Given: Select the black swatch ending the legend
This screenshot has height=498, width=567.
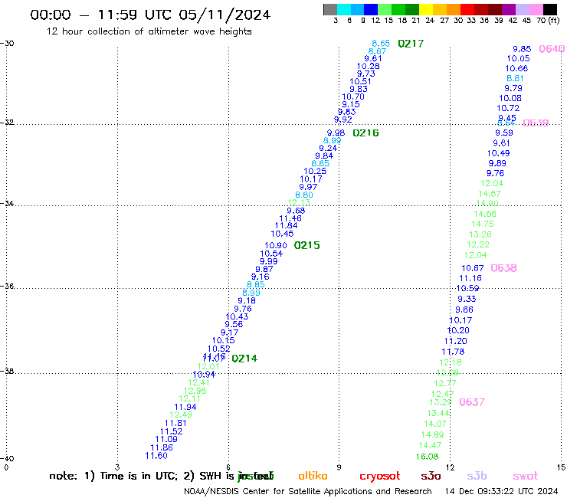Looking at the screenshot, I should pyautogui.click(x=550, y=9).
